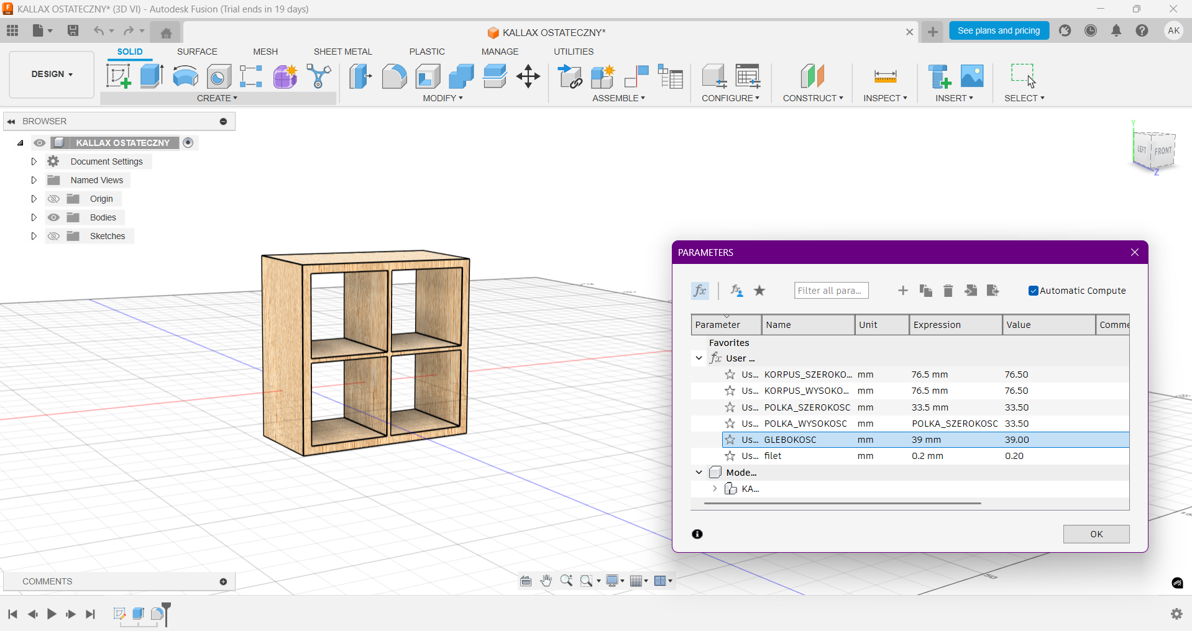Delete parameter using the trash icon

coord(948,291)
